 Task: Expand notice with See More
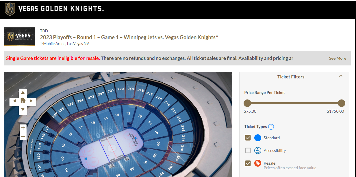338,58
